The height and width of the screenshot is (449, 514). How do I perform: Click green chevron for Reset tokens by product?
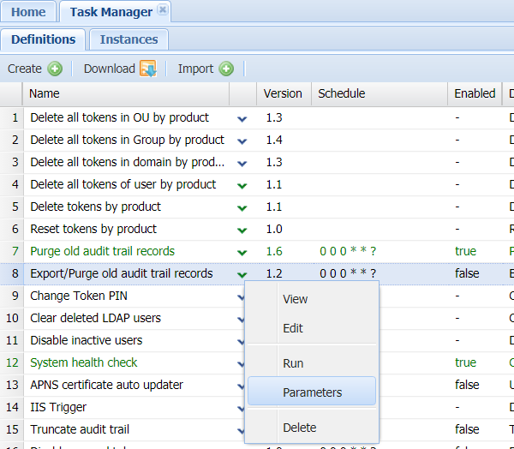point(242,230)
